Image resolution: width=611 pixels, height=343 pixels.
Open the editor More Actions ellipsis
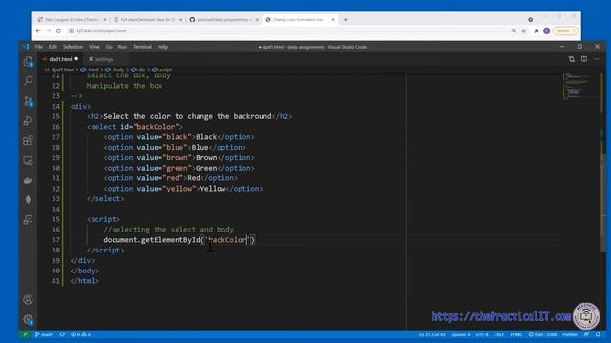point(596,59)
